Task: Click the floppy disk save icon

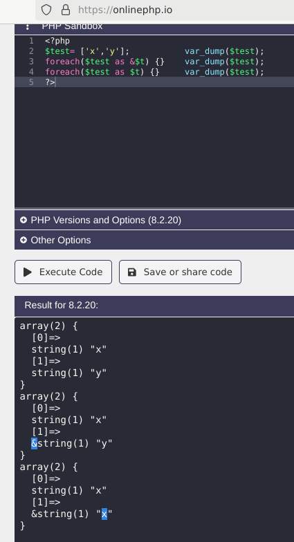Action: coord(132,272)
